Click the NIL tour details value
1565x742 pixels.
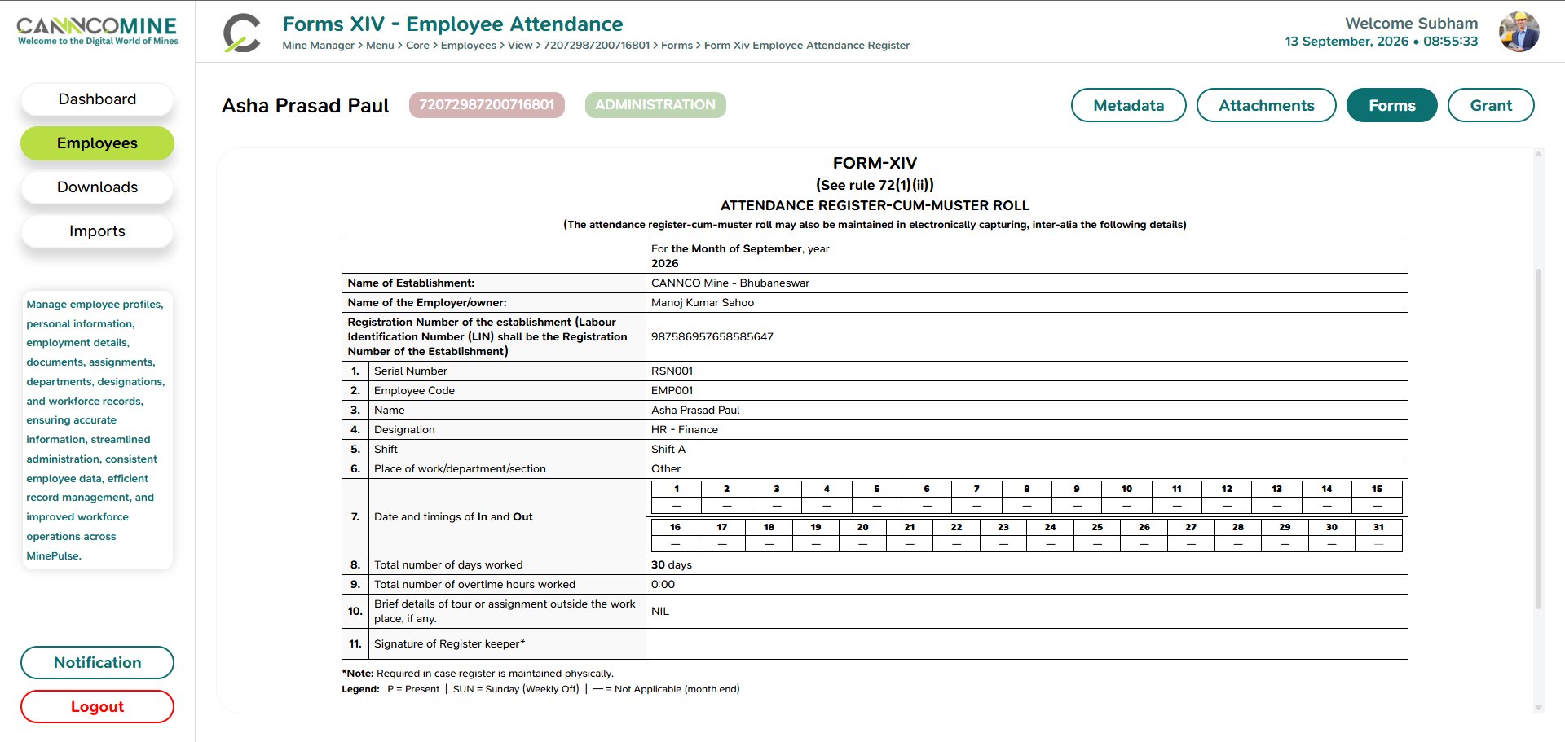pyautogui.click(x=660, y=612)
